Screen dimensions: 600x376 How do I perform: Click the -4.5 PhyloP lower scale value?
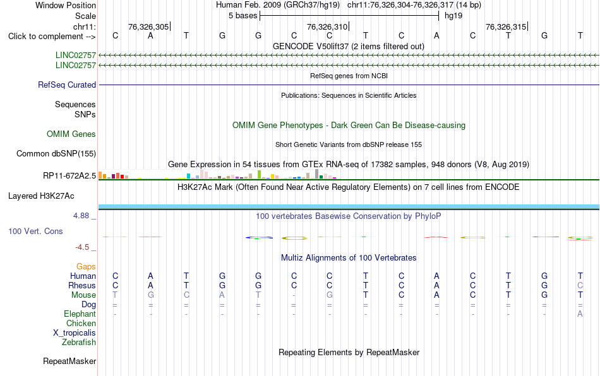point(82,247)
